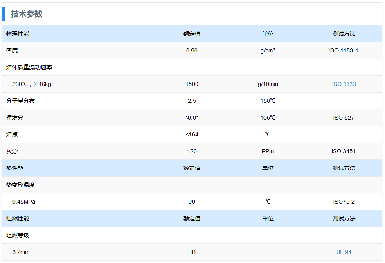This screenshot has height=263, width=385.
Task: Click the density value 0.90
Action: 192,50
